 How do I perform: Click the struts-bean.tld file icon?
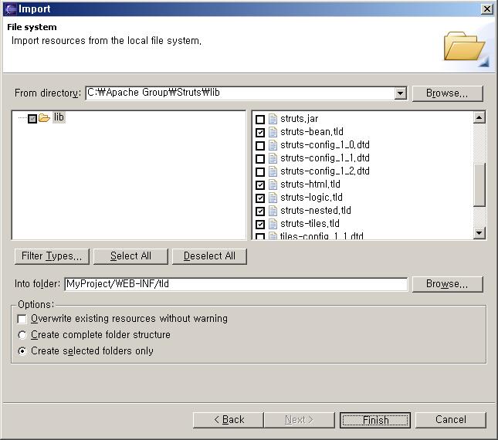coord(273,132)
